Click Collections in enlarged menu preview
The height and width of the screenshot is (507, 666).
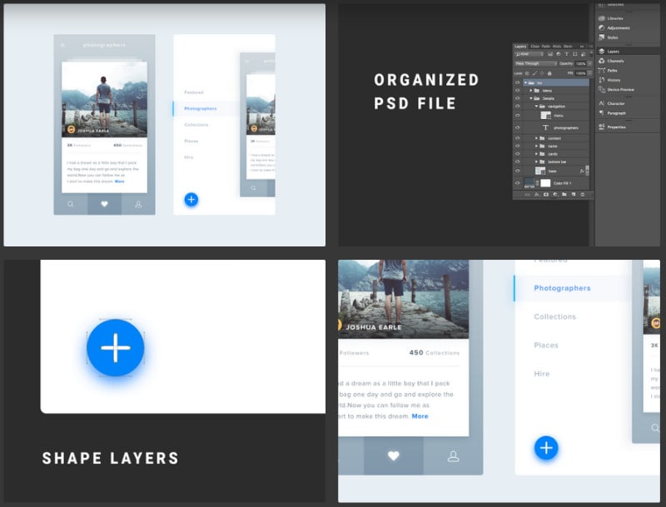554,316
